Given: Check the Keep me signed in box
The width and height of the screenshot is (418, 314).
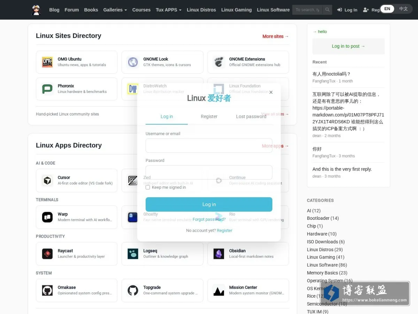Looking at the screenshot, I should (148, 187).
